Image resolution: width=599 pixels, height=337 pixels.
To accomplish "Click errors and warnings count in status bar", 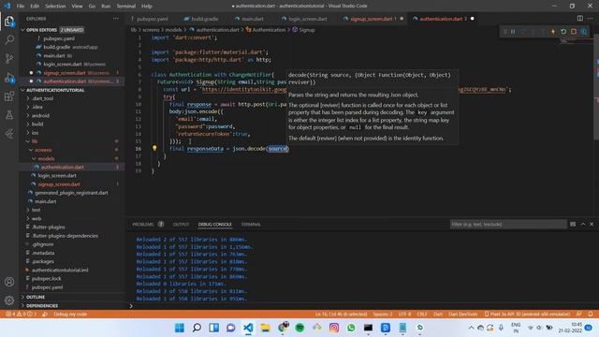I will 21,315.
